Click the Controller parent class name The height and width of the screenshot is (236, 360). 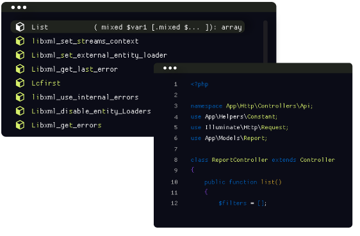pyautogui.click(x=318, y=160)
